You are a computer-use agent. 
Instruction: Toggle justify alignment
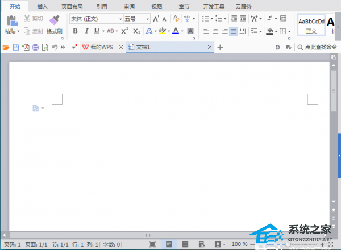tap(234, 31)
